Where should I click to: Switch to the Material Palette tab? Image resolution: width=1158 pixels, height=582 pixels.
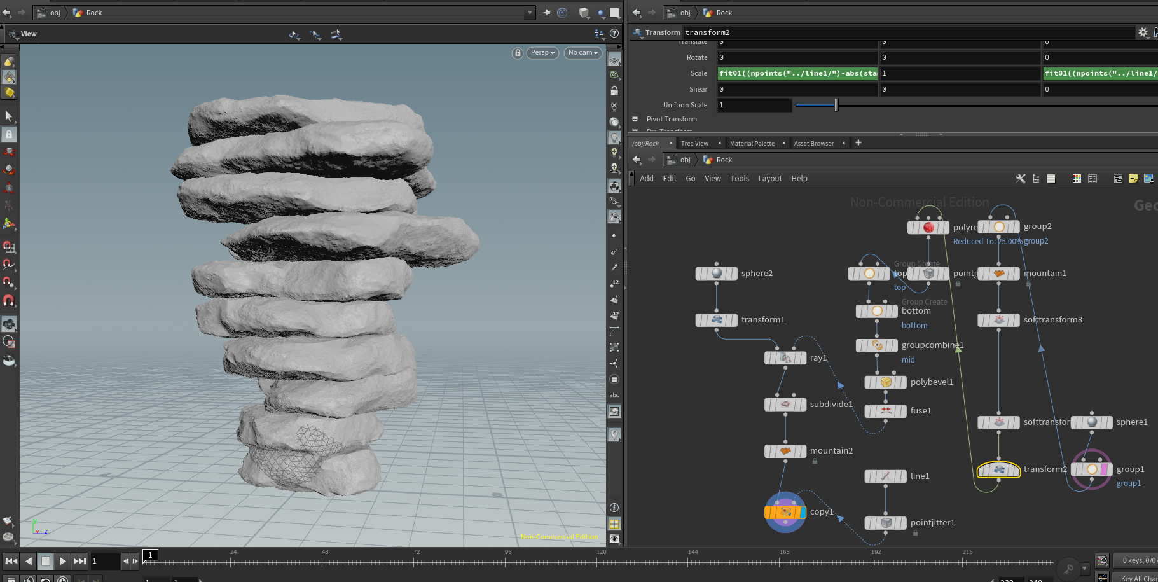click(752, 144)
